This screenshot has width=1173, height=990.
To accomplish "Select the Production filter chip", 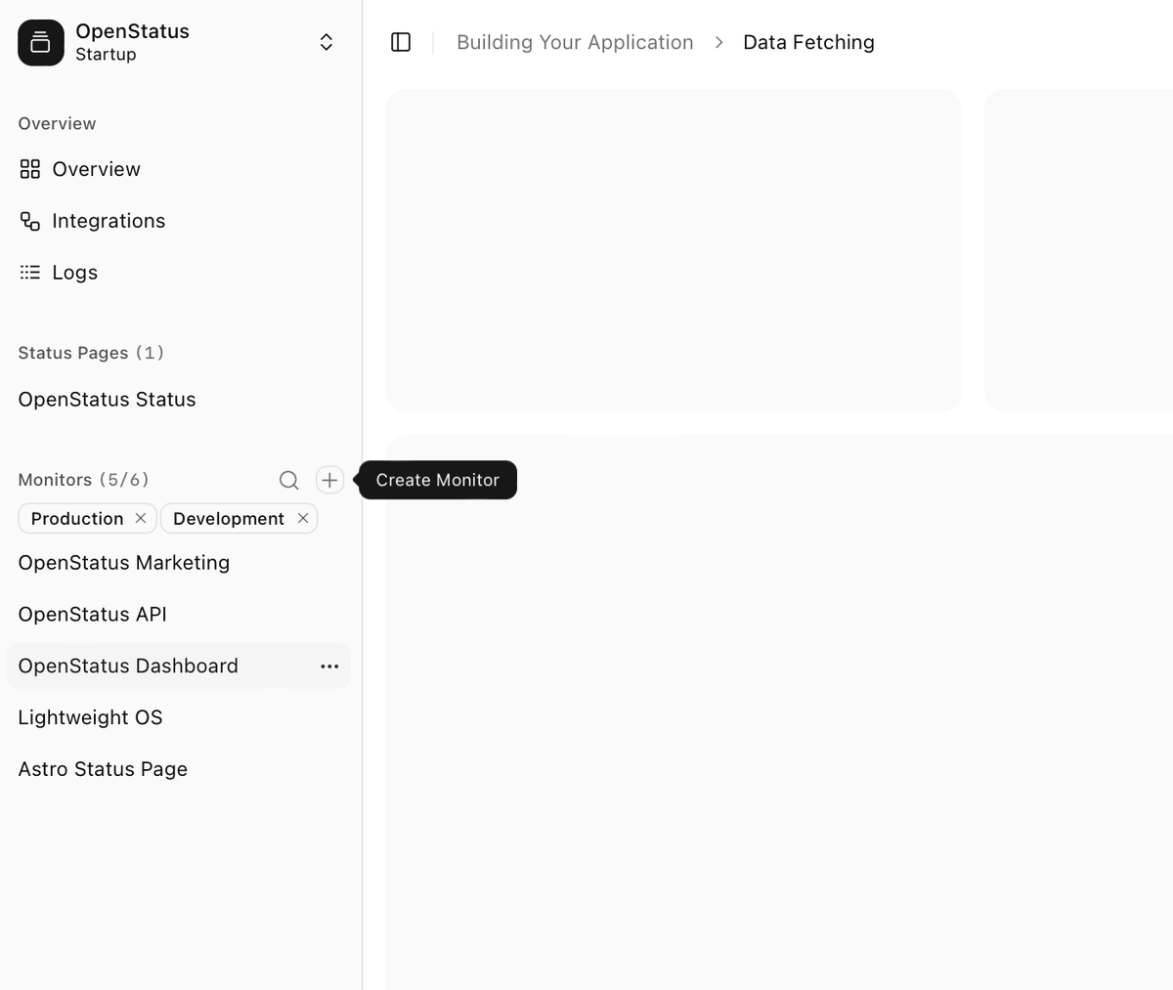I will click(87, 518).
